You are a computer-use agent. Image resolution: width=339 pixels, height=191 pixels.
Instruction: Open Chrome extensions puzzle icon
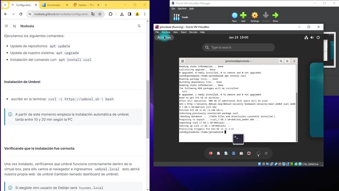tap(111, 14)
